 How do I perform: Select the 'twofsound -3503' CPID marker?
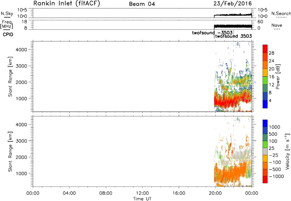[212, 33]
